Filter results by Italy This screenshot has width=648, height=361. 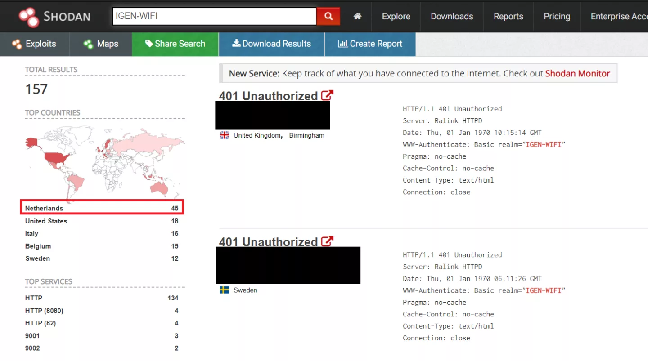102,233
